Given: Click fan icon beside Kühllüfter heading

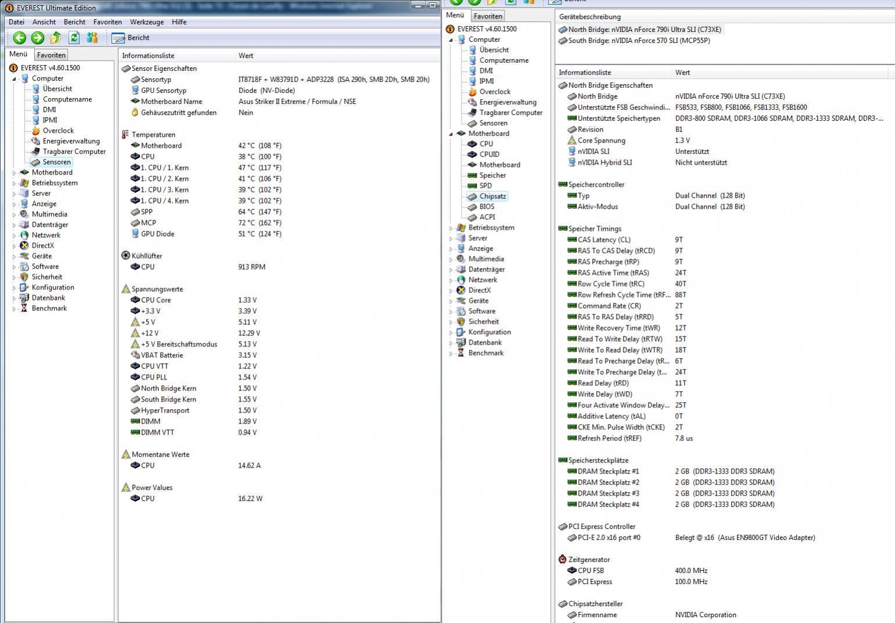Looking at the screenshot, I should point(126,256).
